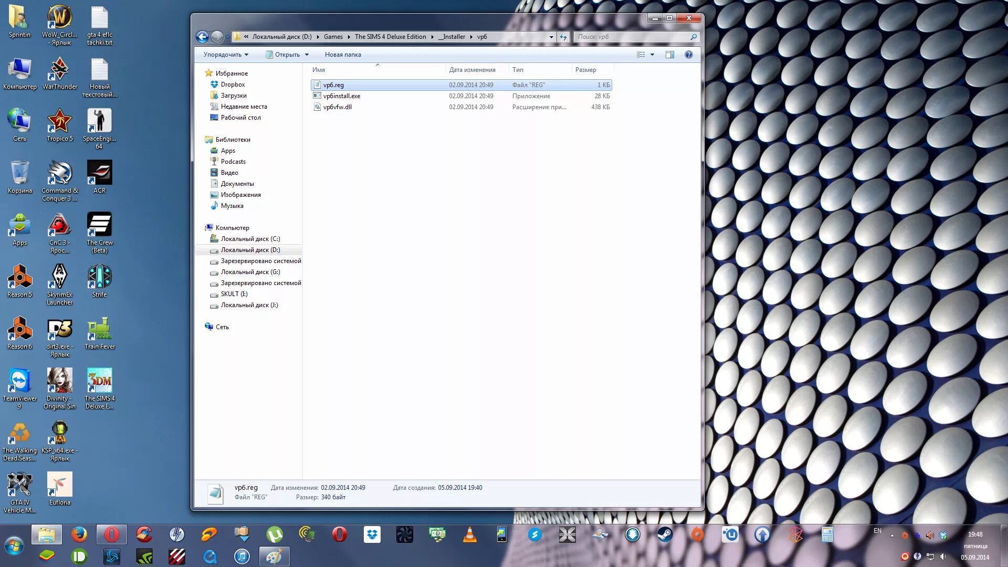Screen dimensions: 1008x567
Task: Click the refresh button beside address bar
Action: 563,37
